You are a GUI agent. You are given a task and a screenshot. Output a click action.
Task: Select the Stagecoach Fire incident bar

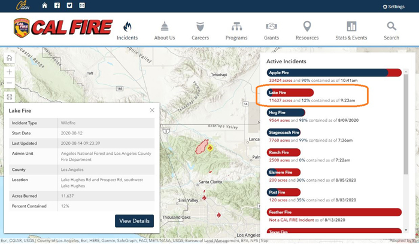coord(284,133)
